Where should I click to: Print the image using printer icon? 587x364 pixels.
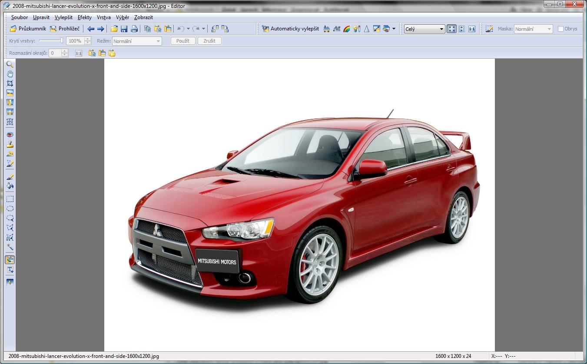coord(134,29)
